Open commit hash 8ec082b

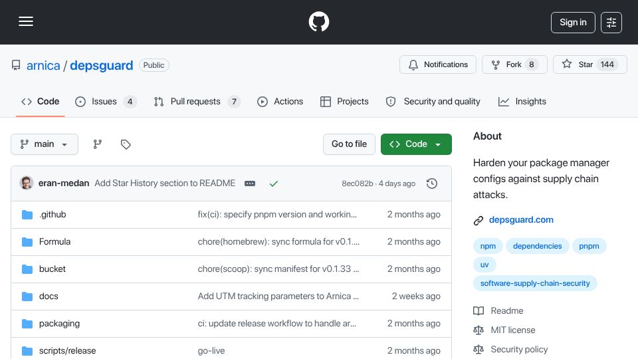[358, 183]
